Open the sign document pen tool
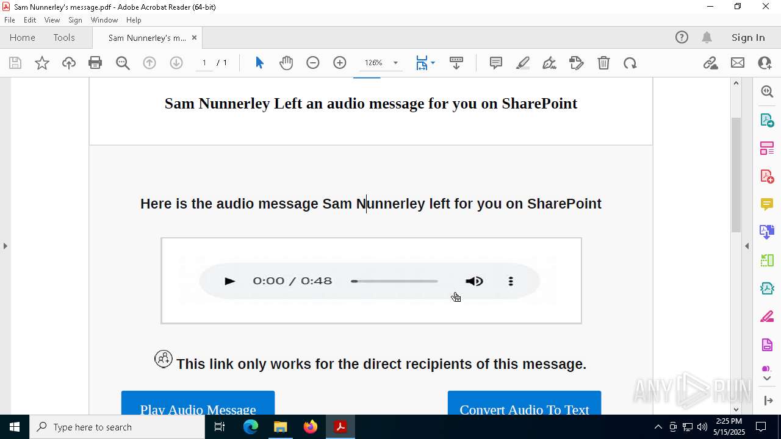Viewport: 781px width, 439px height. click(x=550, y=63)
